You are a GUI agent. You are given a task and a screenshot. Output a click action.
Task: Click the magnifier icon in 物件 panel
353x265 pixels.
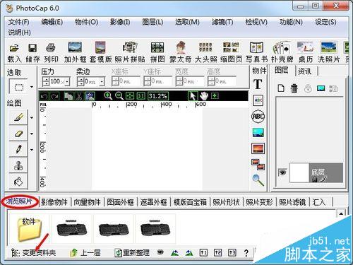coord(258,180)
